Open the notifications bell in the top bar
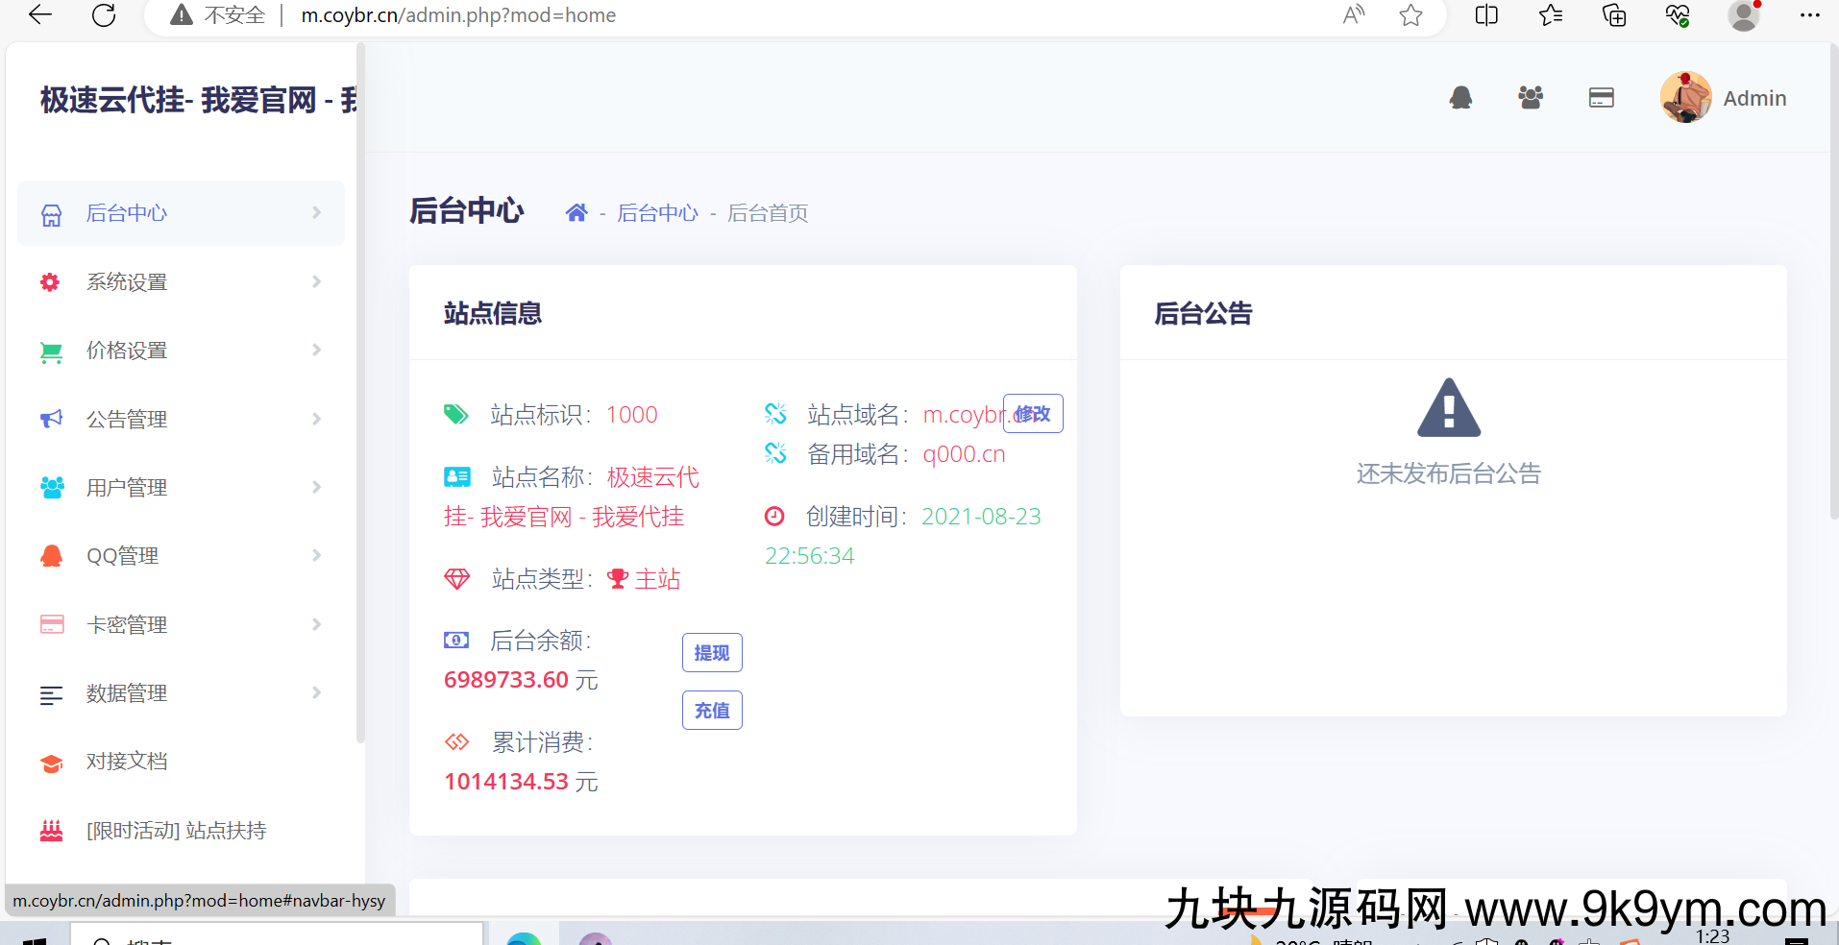This screenshot has width=1839, height=945. pos(1460,97)
